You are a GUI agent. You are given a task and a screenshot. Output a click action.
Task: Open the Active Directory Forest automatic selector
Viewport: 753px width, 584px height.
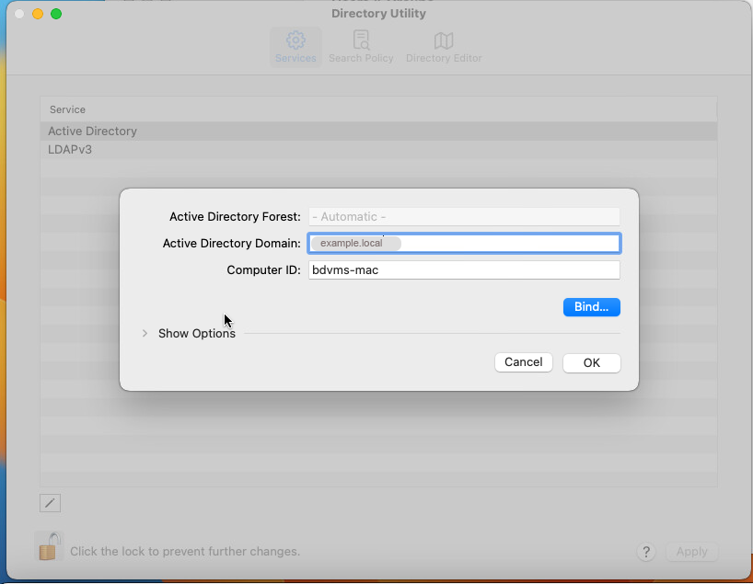click(x=463, y=216)
